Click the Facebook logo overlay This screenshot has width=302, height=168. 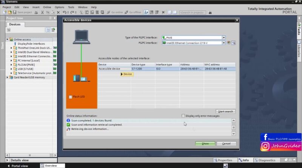tap(265, 137)
